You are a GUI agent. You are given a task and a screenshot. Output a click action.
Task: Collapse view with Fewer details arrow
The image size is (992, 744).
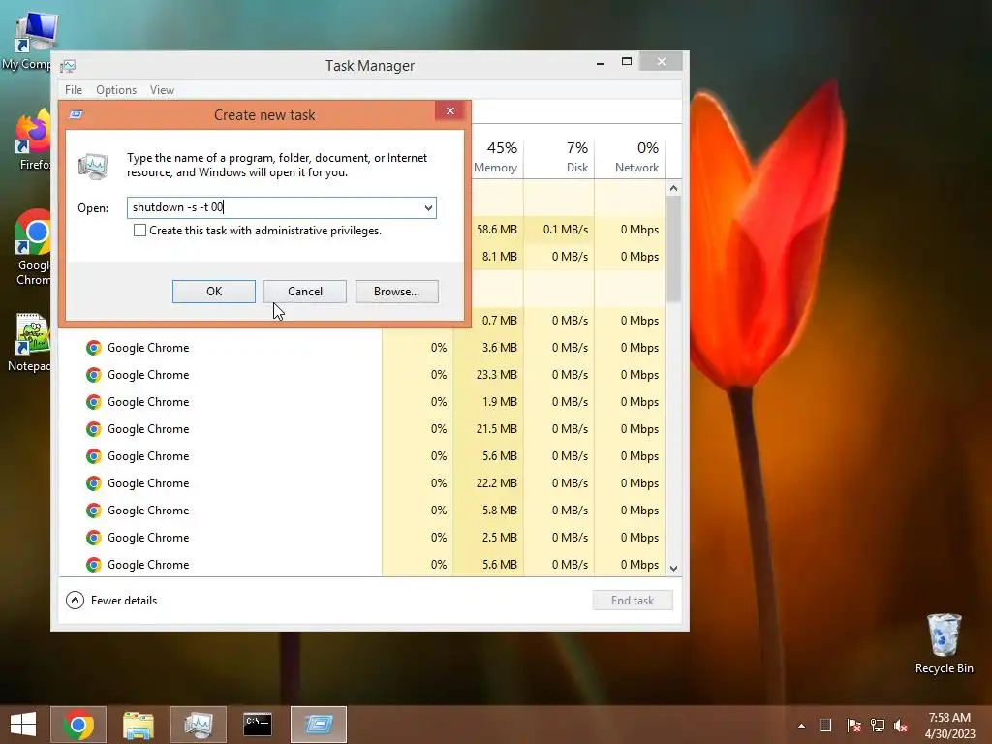pyautogui.click(x=75, y=601)
